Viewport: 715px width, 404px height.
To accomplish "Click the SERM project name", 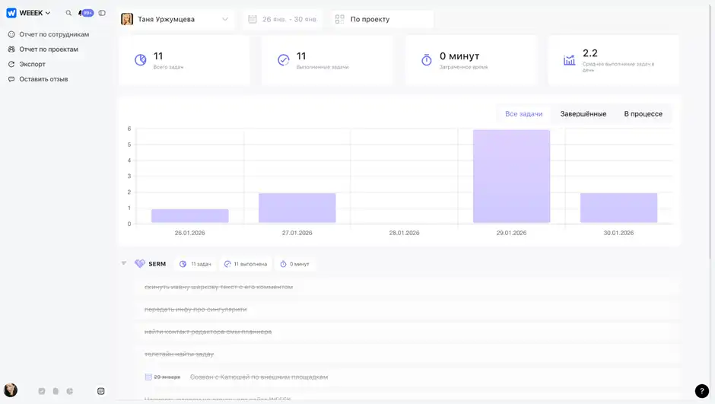I will (157, 264).
